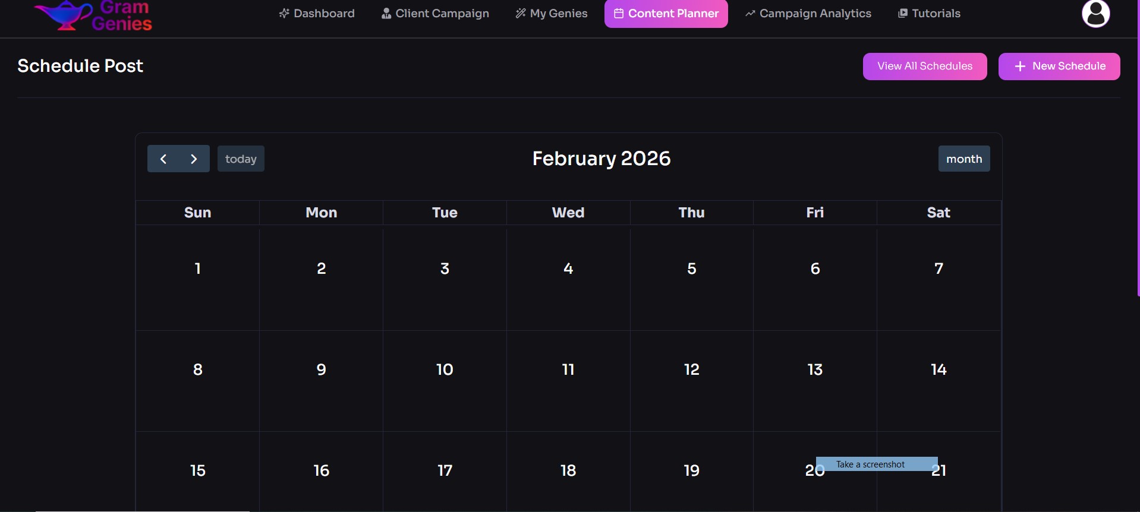
Task: Click New Schedule button
Action: click(1059, 66)
